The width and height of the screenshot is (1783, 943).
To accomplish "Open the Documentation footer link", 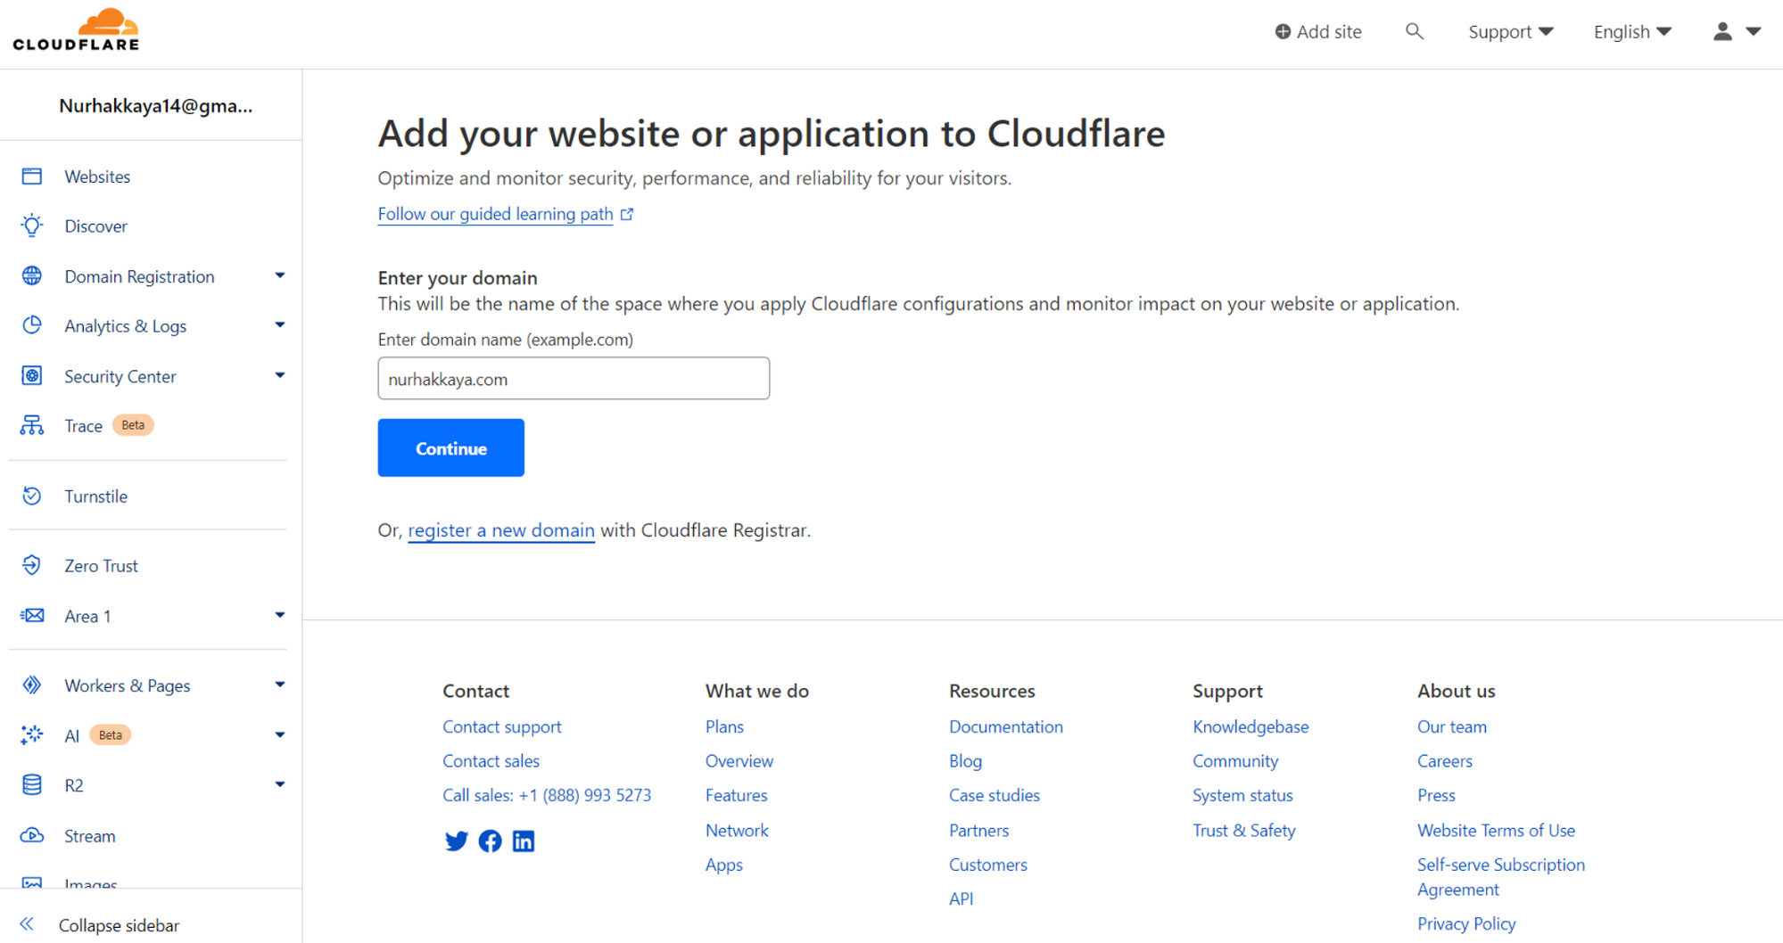I will pos(1006,726).
